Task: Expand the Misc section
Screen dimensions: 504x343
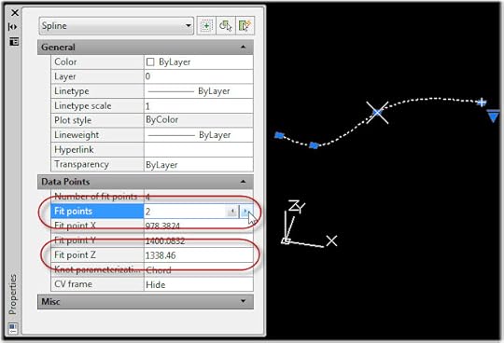Action: (x=243, y=301)
